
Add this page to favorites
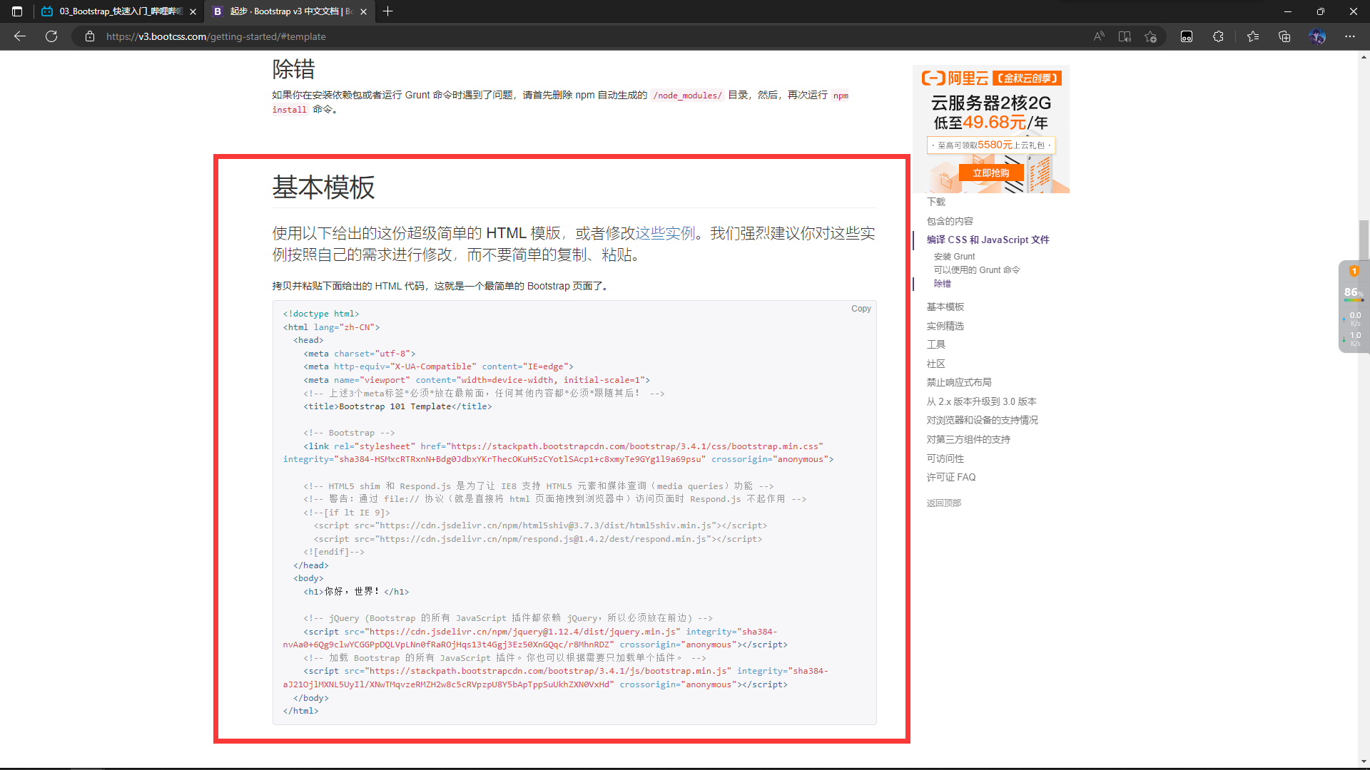click(1150, 36)
